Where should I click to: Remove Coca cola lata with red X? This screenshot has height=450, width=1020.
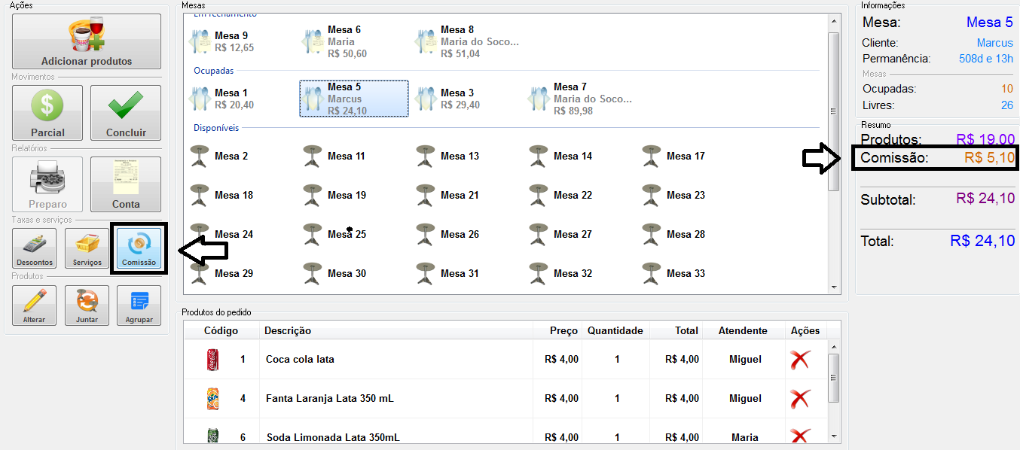800,360
